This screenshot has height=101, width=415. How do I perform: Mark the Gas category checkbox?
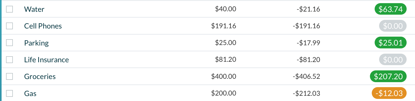[x=9, y=93]
